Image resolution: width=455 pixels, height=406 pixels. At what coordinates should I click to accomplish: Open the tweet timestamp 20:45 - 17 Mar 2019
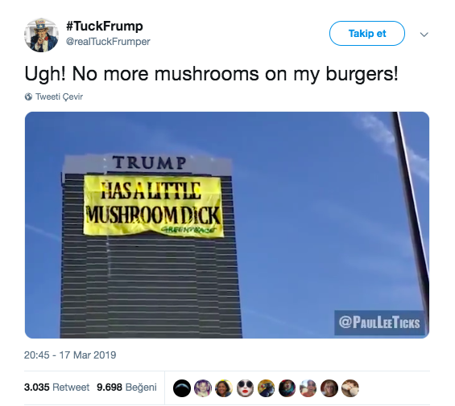pyautogui.click(x=70, y=355)
